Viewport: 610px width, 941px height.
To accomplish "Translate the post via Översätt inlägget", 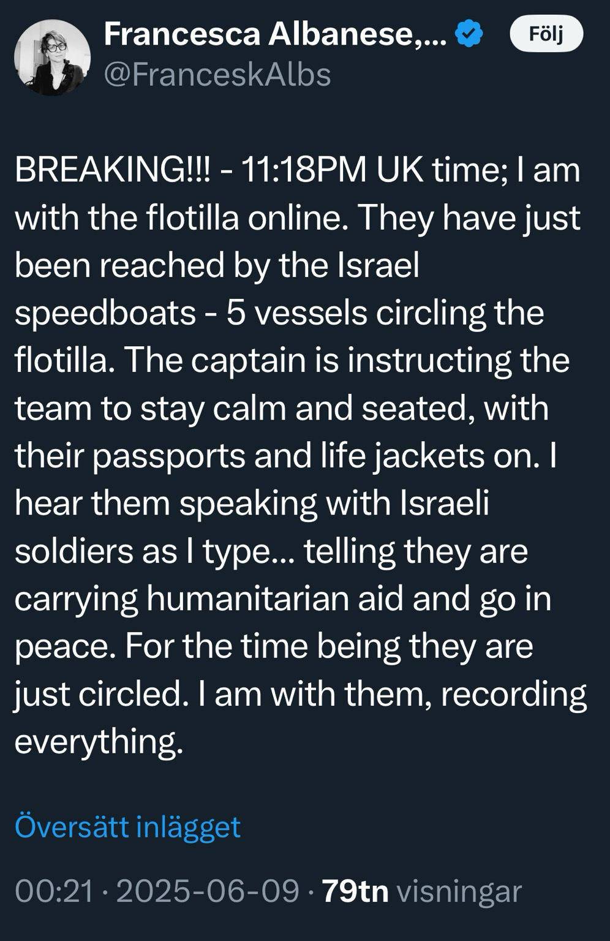I will (x=127, y=826).
